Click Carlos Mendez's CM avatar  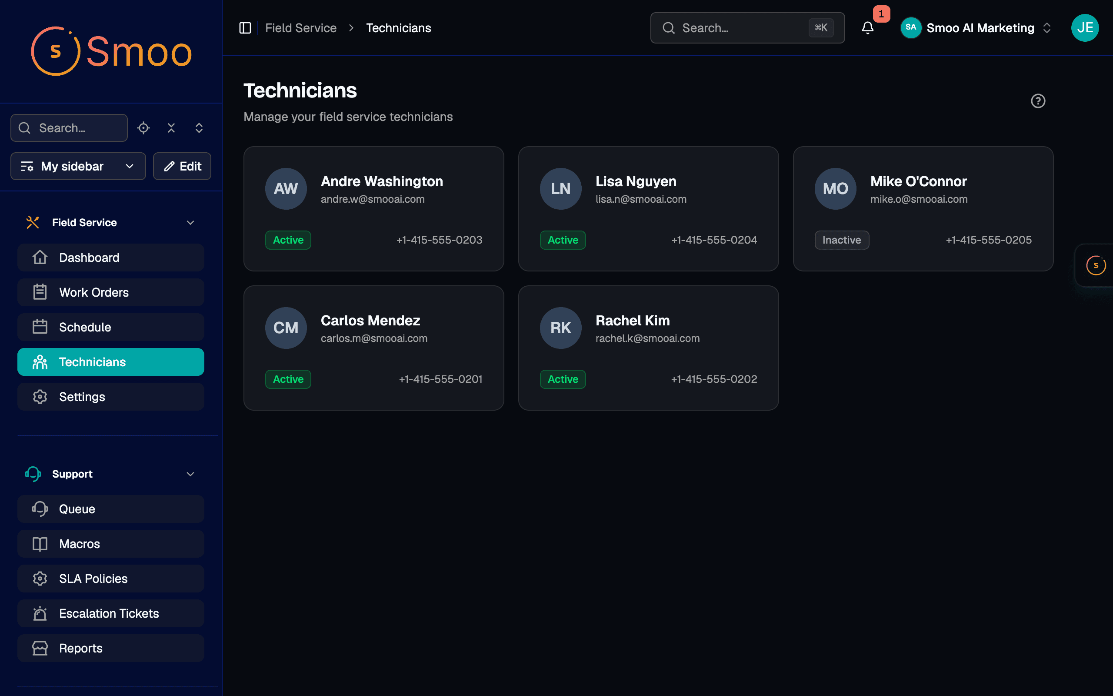click(286, 328)
